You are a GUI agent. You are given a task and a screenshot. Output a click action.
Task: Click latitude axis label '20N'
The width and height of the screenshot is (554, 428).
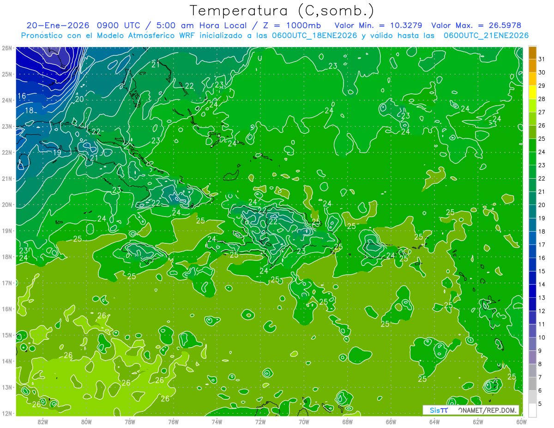[x=6, y=205]
